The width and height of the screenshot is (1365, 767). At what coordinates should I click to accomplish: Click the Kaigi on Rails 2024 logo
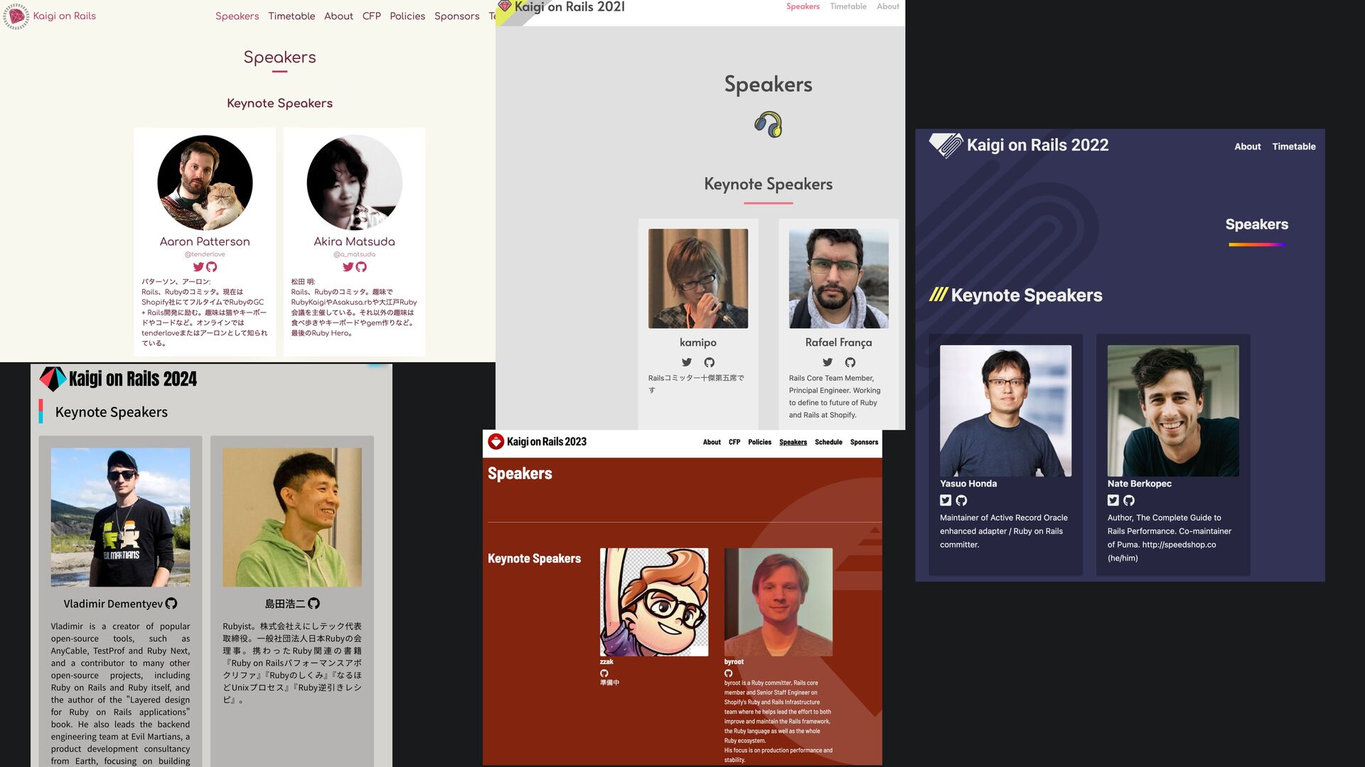53,379
